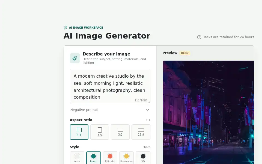262x164 pixels.
Task: Click the "AI IMAGE WORKSPACE" label
Action: click(86, 28)
